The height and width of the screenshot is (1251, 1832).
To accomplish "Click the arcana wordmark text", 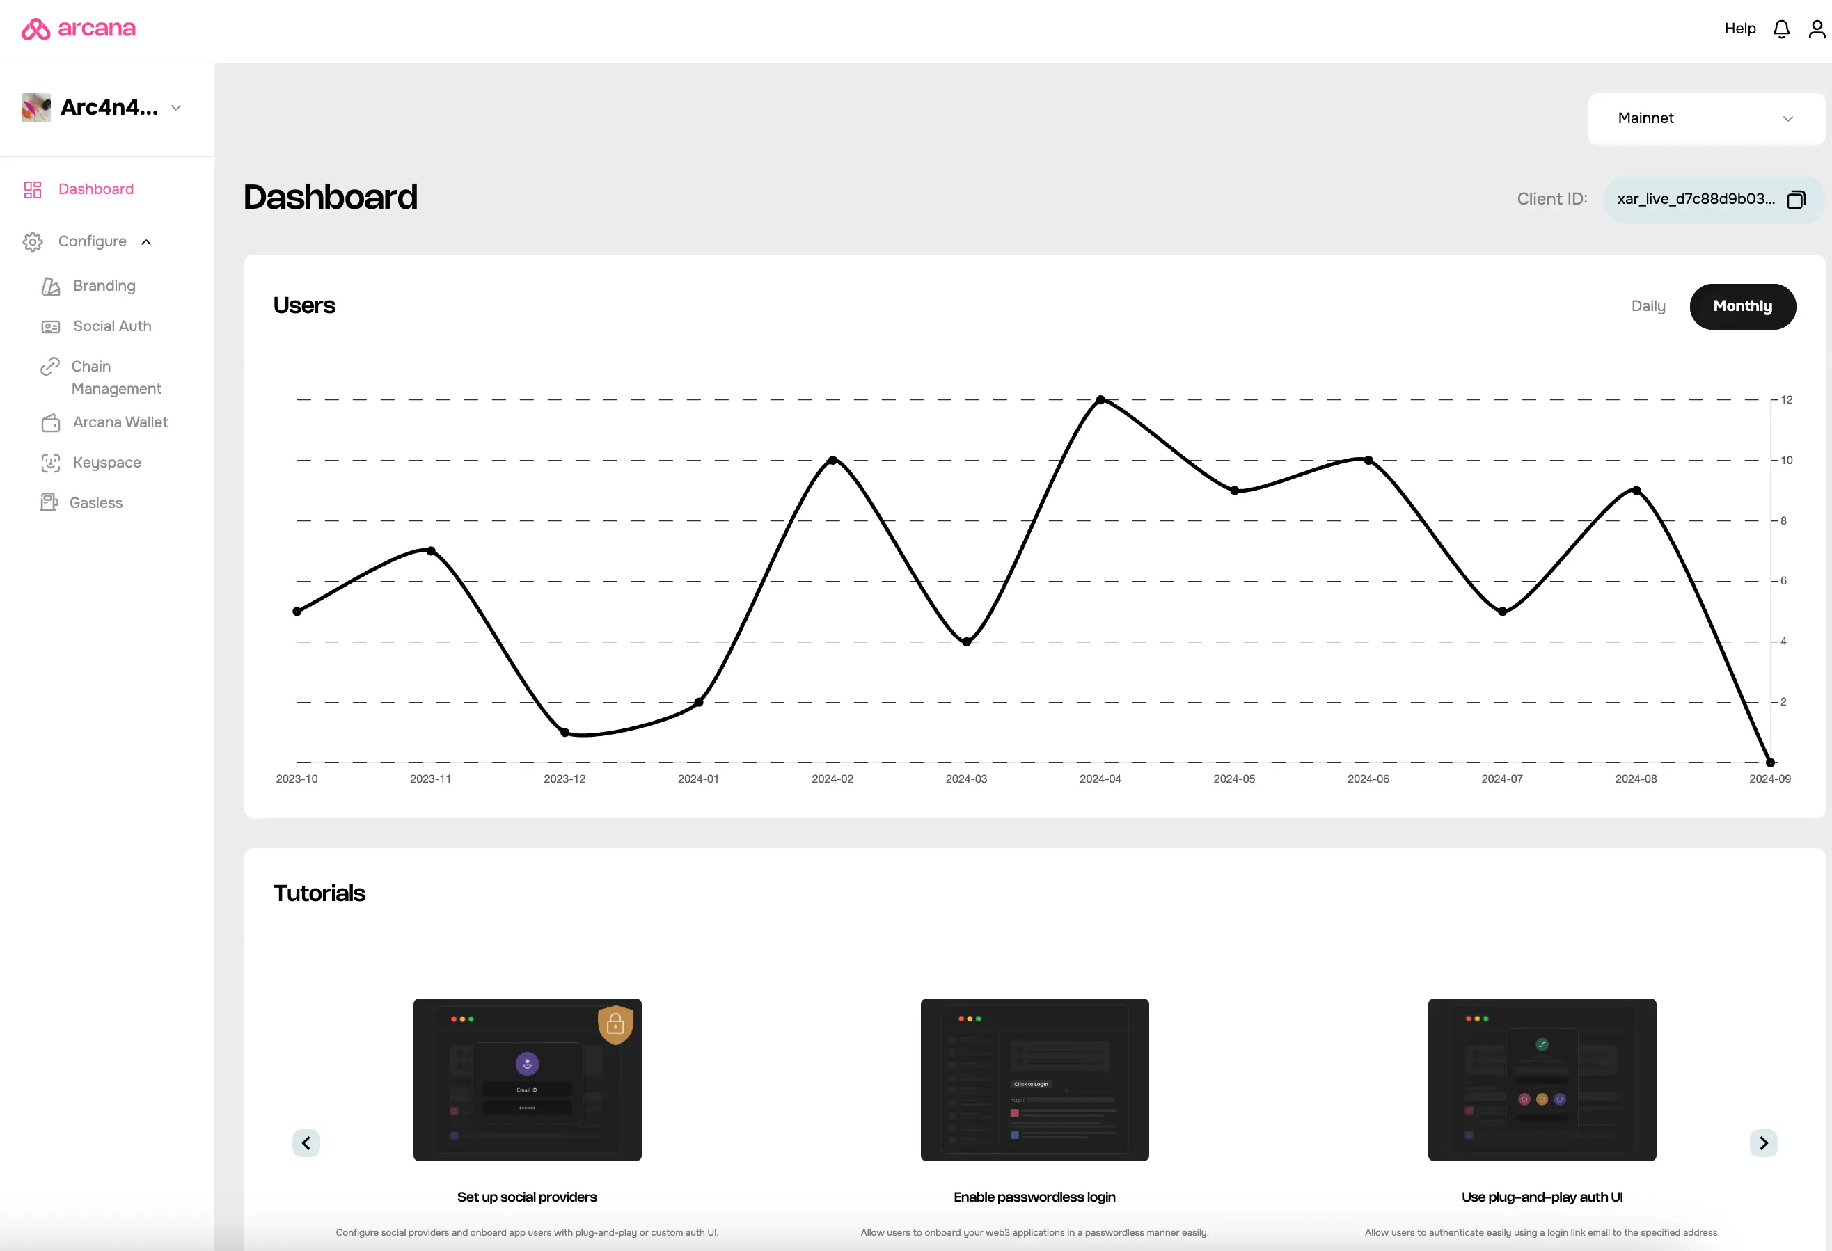I will pos(97,29).
